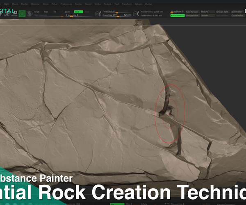Toggle the Rgb mode button

pos(46,12)
